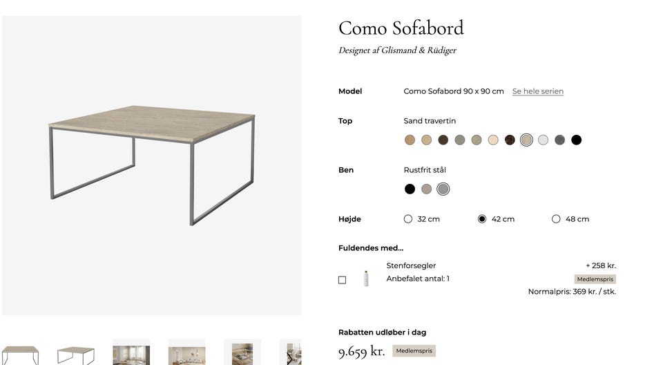Select the black top color swatch
Viewport: 663px width, 365px height.
click(x=577, y=140)
